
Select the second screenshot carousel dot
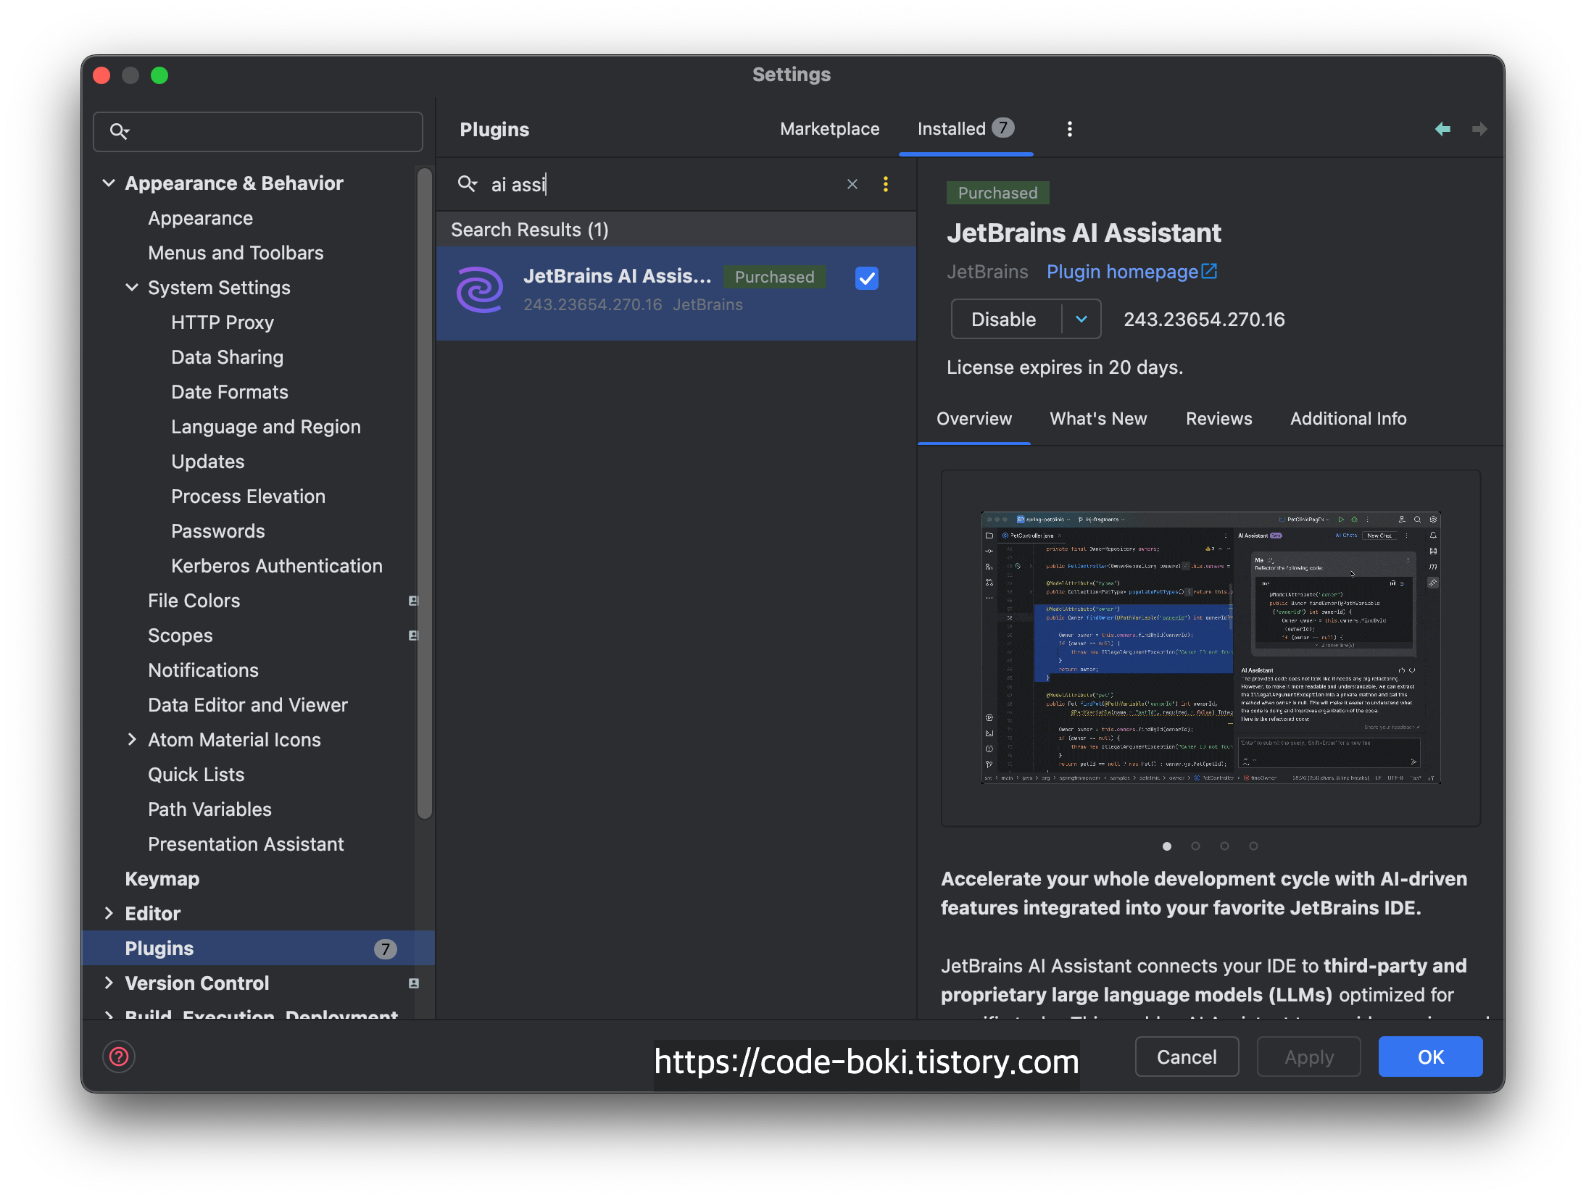(1195, 846)
